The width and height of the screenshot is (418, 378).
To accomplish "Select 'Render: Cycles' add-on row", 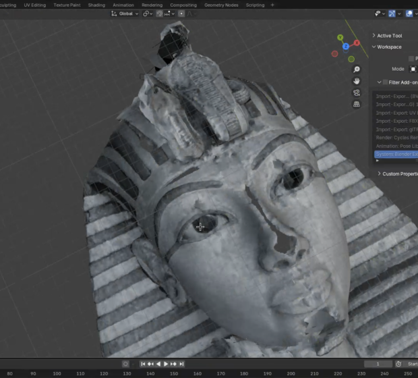I will (396, 138).
